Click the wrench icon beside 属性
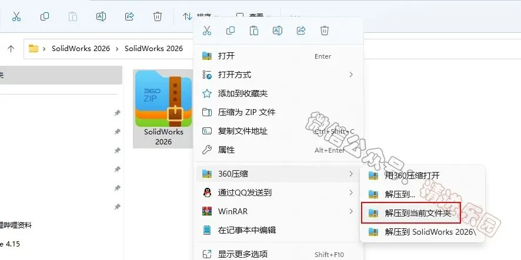This screenshot has height=260, width=521. (x=207, y=150)
